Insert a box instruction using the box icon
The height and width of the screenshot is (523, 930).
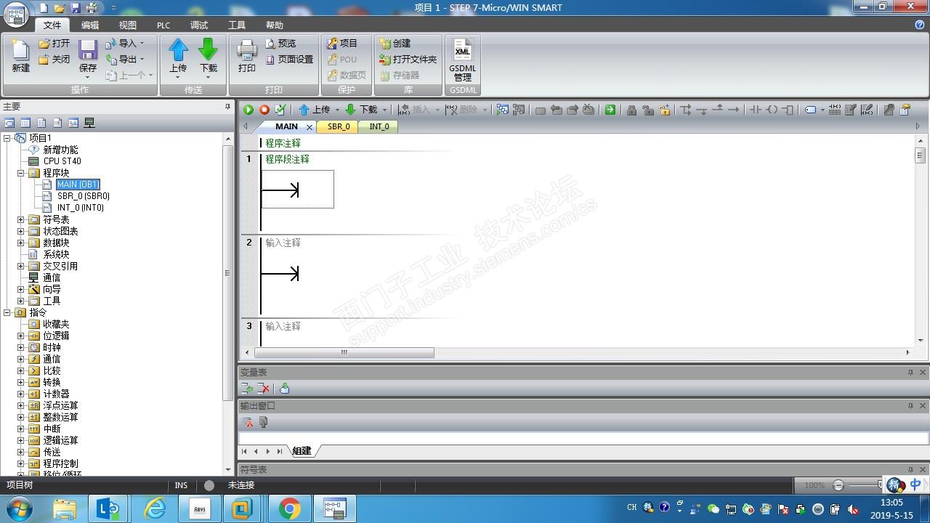[788, 110]
